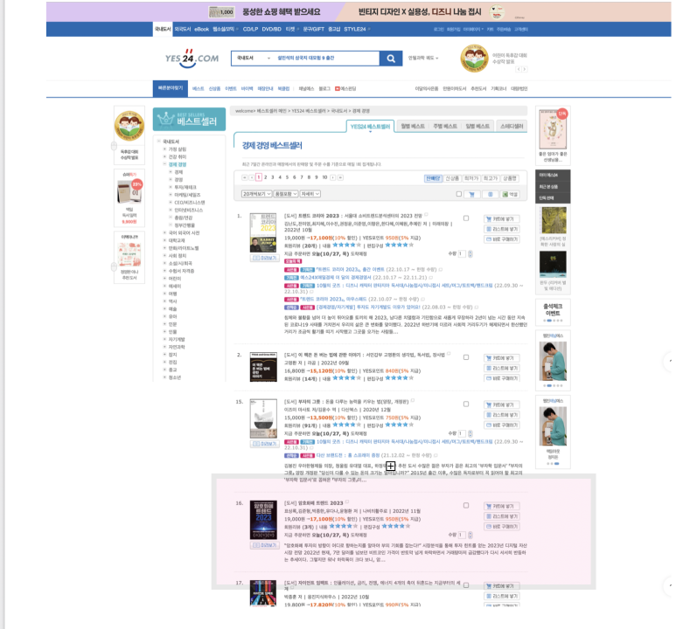The height and width of the screenshot is (629, 676).
Task: Click the search text input field
Action: pos(327,59)
